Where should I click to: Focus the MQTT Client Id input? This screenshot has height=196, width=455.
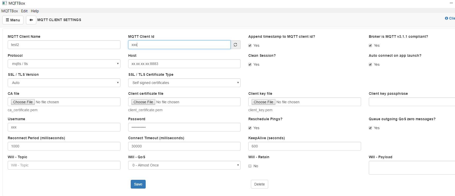click(179, 45)
